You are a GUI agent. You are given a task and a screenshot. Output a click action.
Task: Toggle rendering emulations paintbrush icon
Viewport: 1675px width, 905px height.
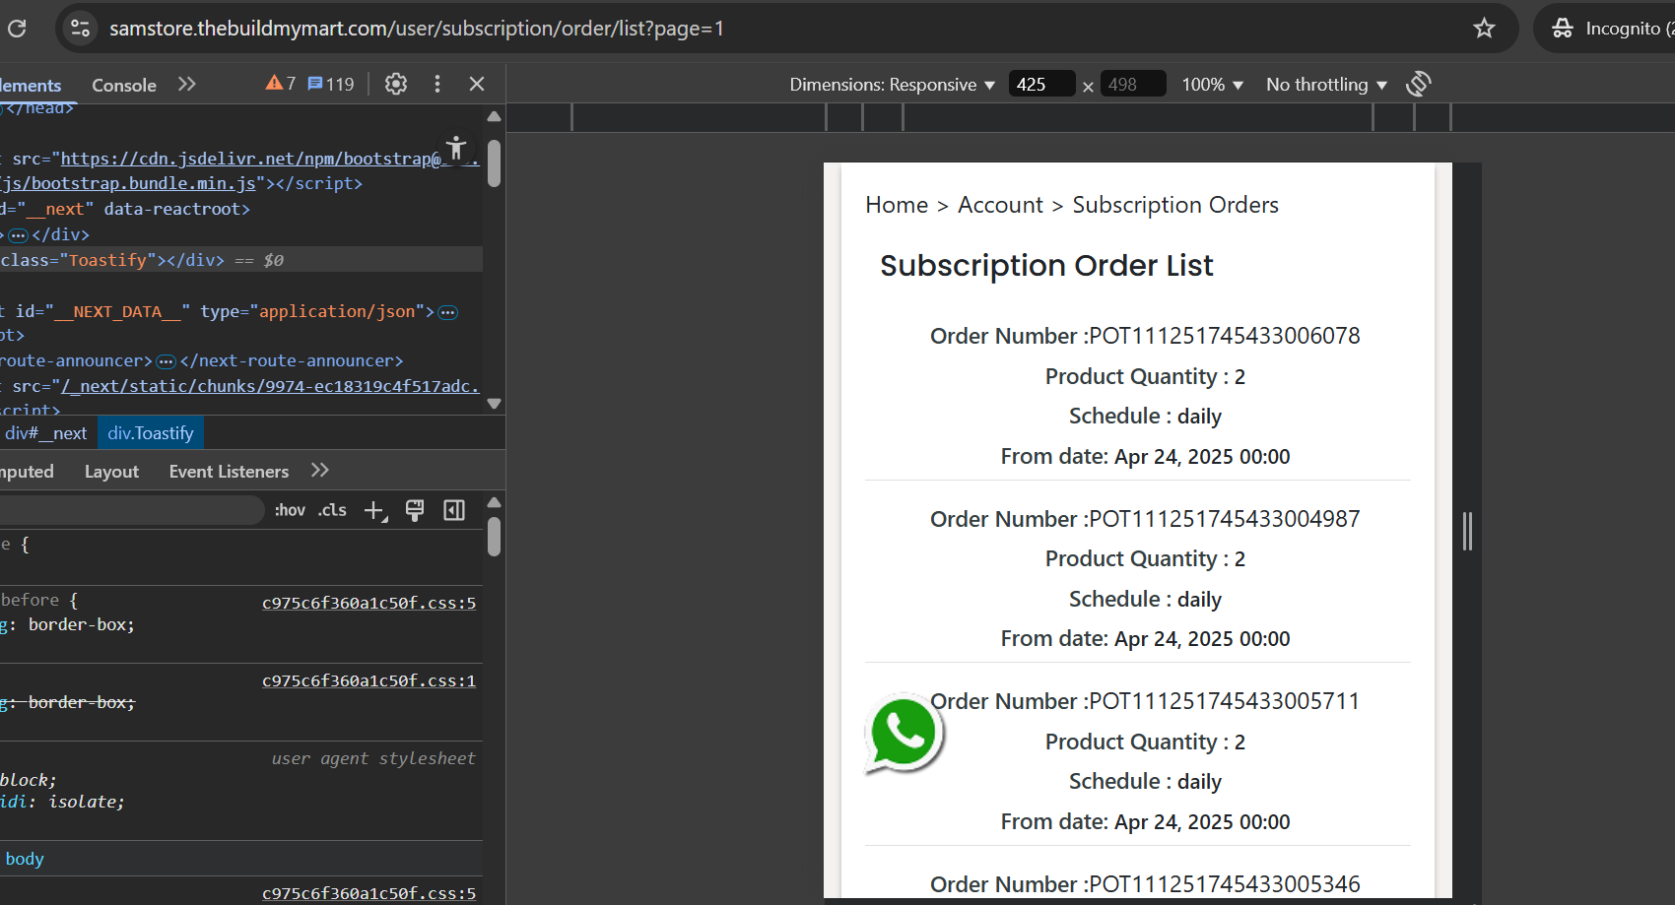click(415, 510)
